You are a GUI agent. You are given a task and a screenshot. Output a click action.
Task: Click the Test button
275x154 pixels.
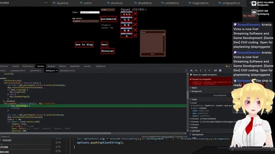[104, 44]
